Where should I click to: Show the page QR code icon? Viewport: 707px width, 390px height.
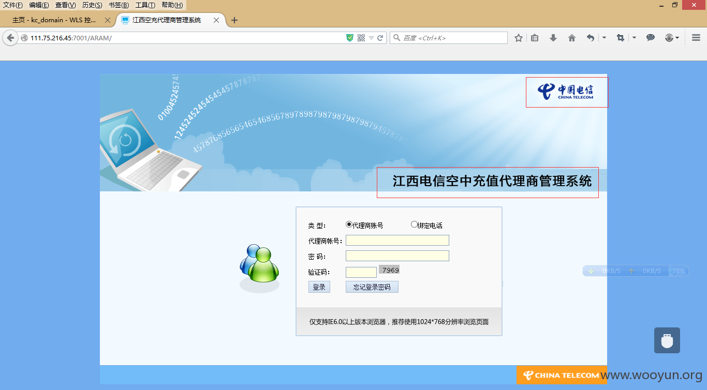click(x=361, y=38)
